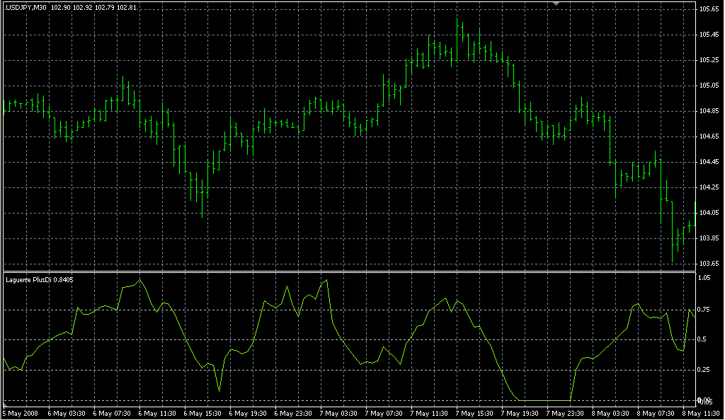This screenshot has height=420, width=725.
Task: Click the 7 May 03:30 time label
Action: coord(338,413)
